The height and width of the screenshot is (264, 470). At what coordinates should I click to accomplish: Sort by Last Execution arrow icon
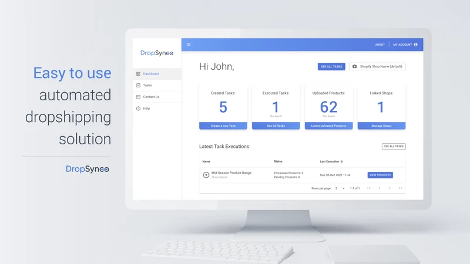pyautogui.click(x=342, y=161)
